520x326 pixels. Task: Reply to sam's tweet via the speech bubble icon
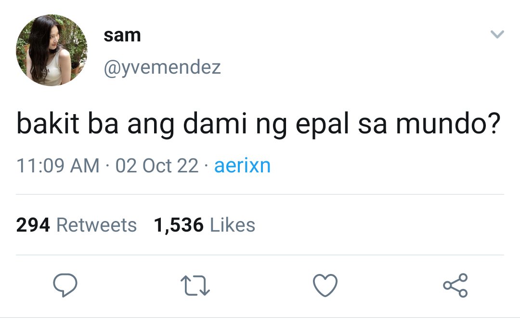click(x=65, y=285)
